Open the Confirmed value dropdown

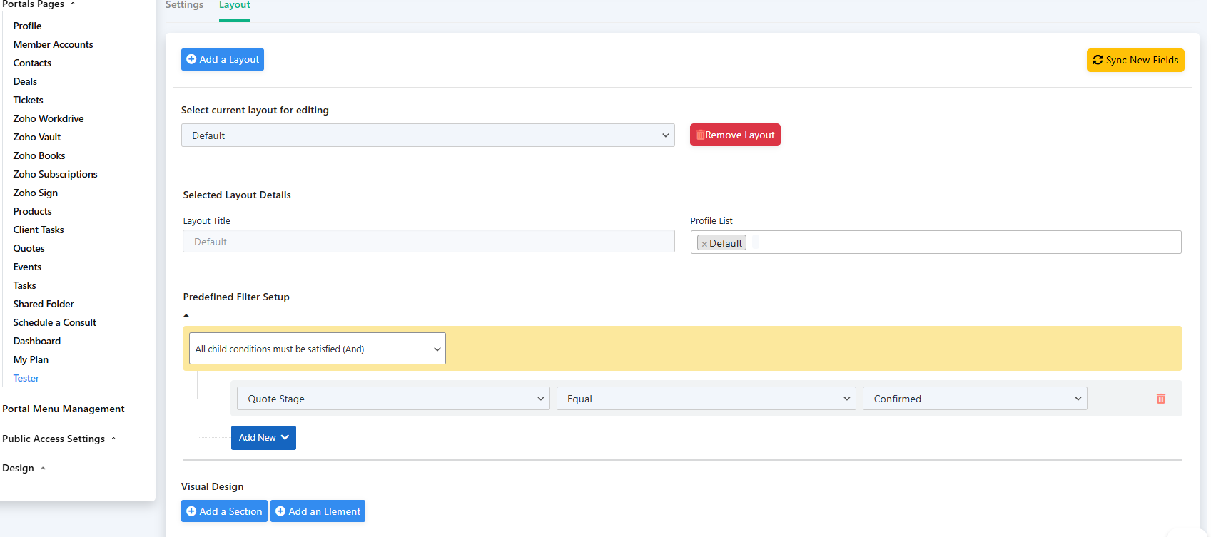tap(974, 399)
